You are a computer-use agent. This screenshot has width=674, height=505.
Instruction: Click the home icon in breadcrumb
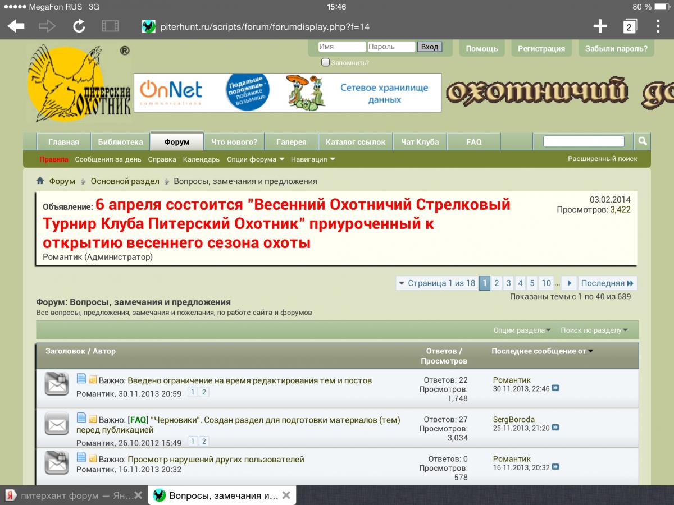point(40,181)
